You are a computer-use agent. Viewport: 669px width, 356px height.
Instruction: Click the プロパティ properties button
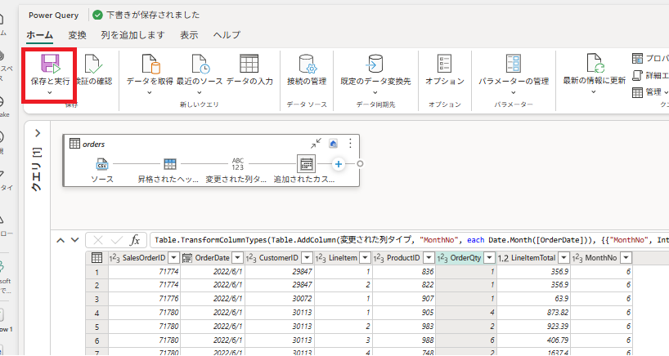pyautogui.click(x=651, y=58)
